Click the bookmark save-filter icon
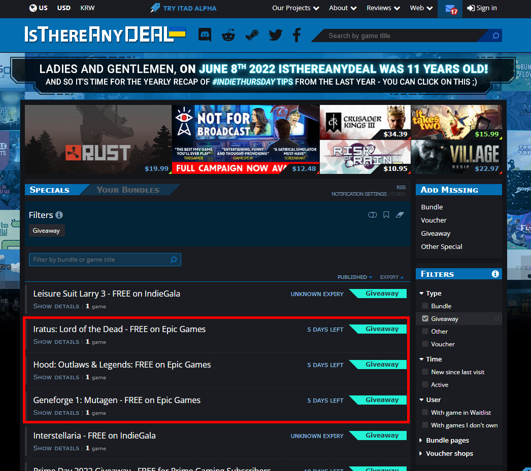The height and width of the screenshot is (471, 531). click(x=386, y=215)
